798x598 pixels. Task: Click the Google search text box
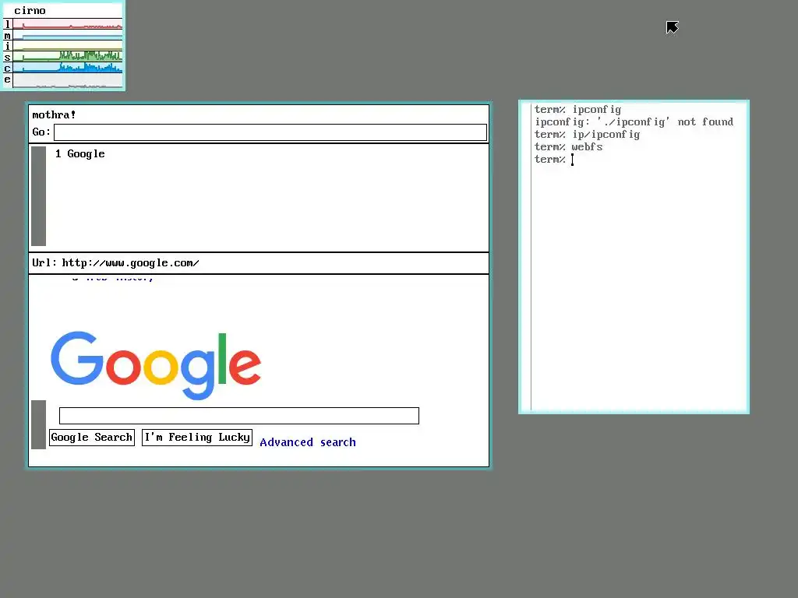pyautogui.click(x=239, y=416)
